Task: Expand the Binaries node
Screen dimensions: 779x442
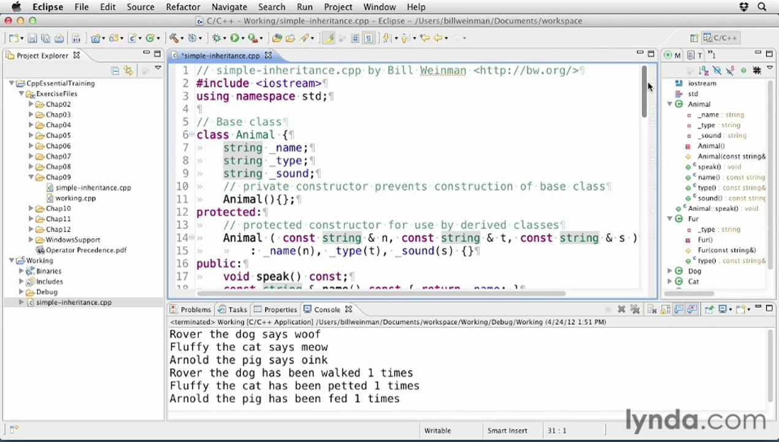Action: point(21,271)
